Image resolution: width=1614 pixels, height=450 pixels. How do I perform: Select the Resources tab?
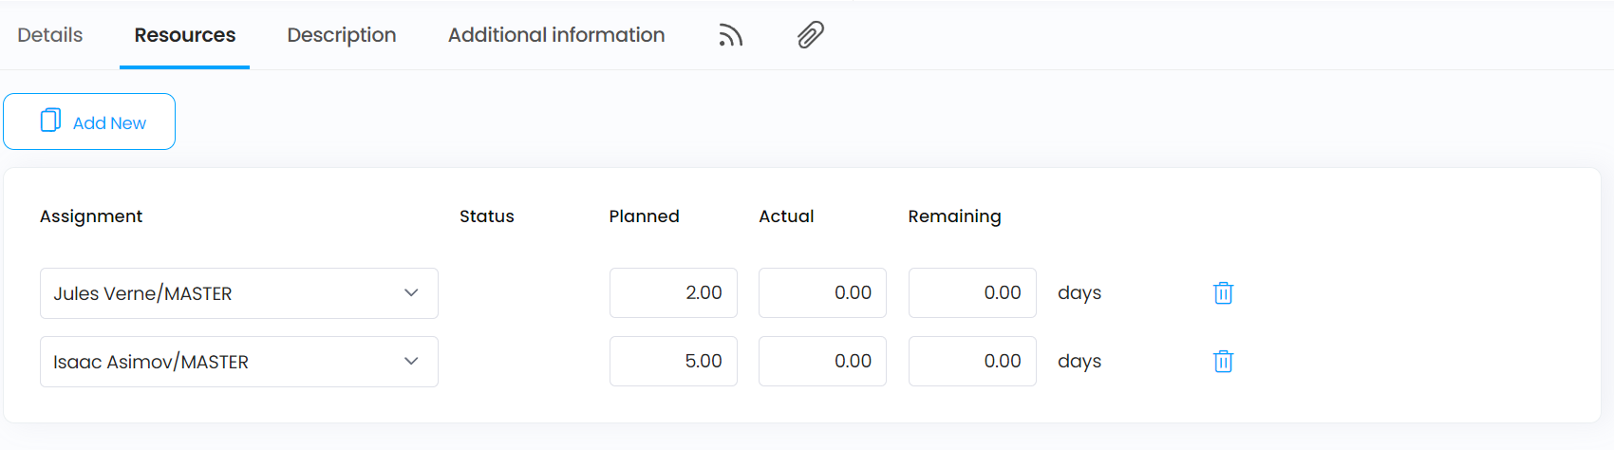(185, 35)
